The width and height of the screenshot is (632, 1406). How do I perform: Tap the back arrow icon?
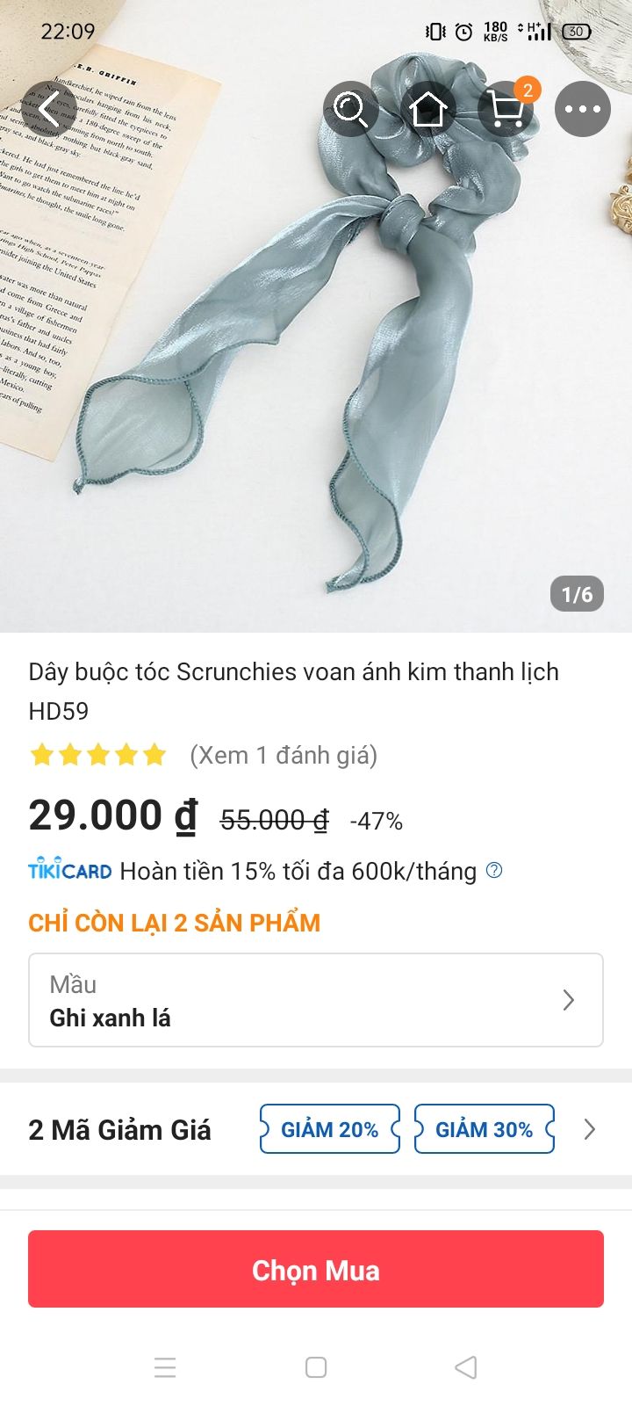click(x=50, y=109)
